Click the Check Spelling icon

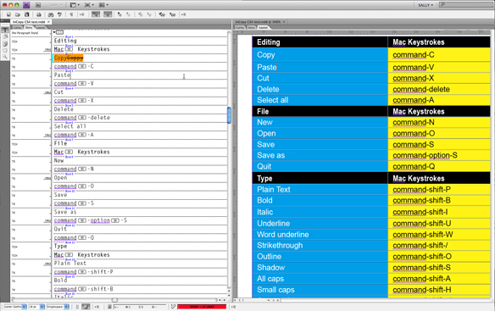click(x=59, y=14)
